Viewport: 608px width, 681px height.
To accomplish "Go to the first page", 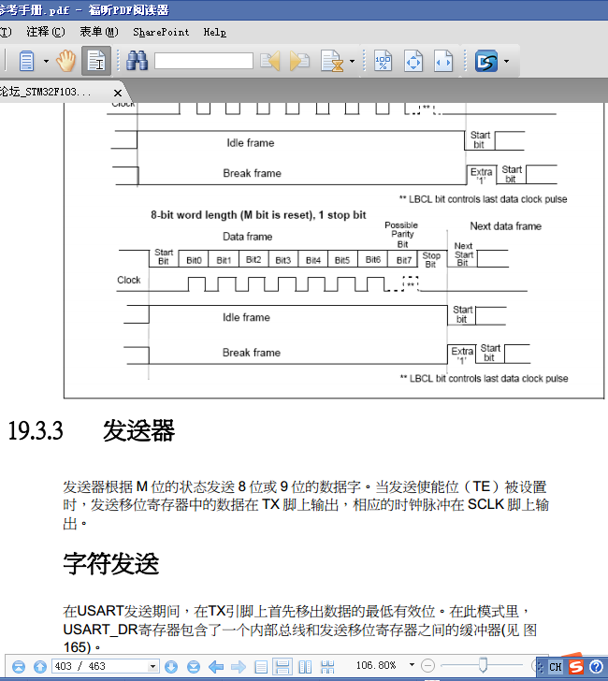I will pyautogui.click(x=13, y=666).
